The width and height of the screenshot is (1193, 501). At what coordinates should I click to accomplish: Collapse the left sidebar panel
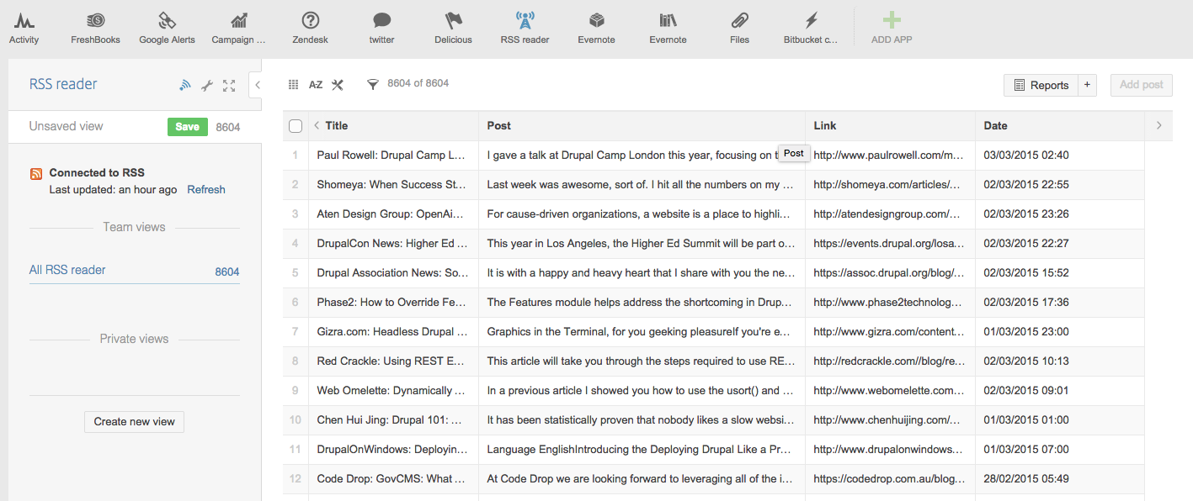click(x=257, y=85)
